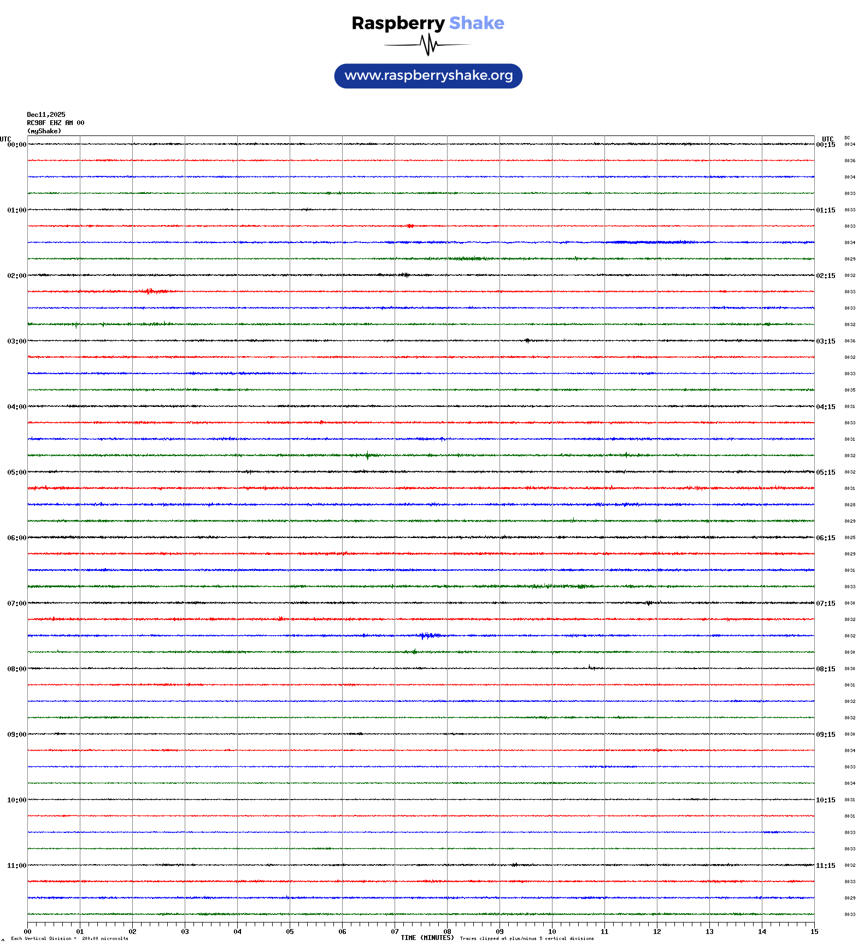This screenshot has height=946, width=858.
Task: Click the DC column header at top right
Action: pos(847,138)
